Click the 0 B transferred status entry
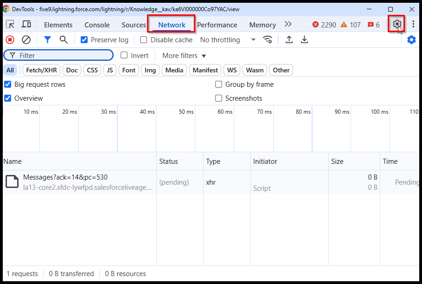Viewport: 422px width, 284px height. [71, 273]
